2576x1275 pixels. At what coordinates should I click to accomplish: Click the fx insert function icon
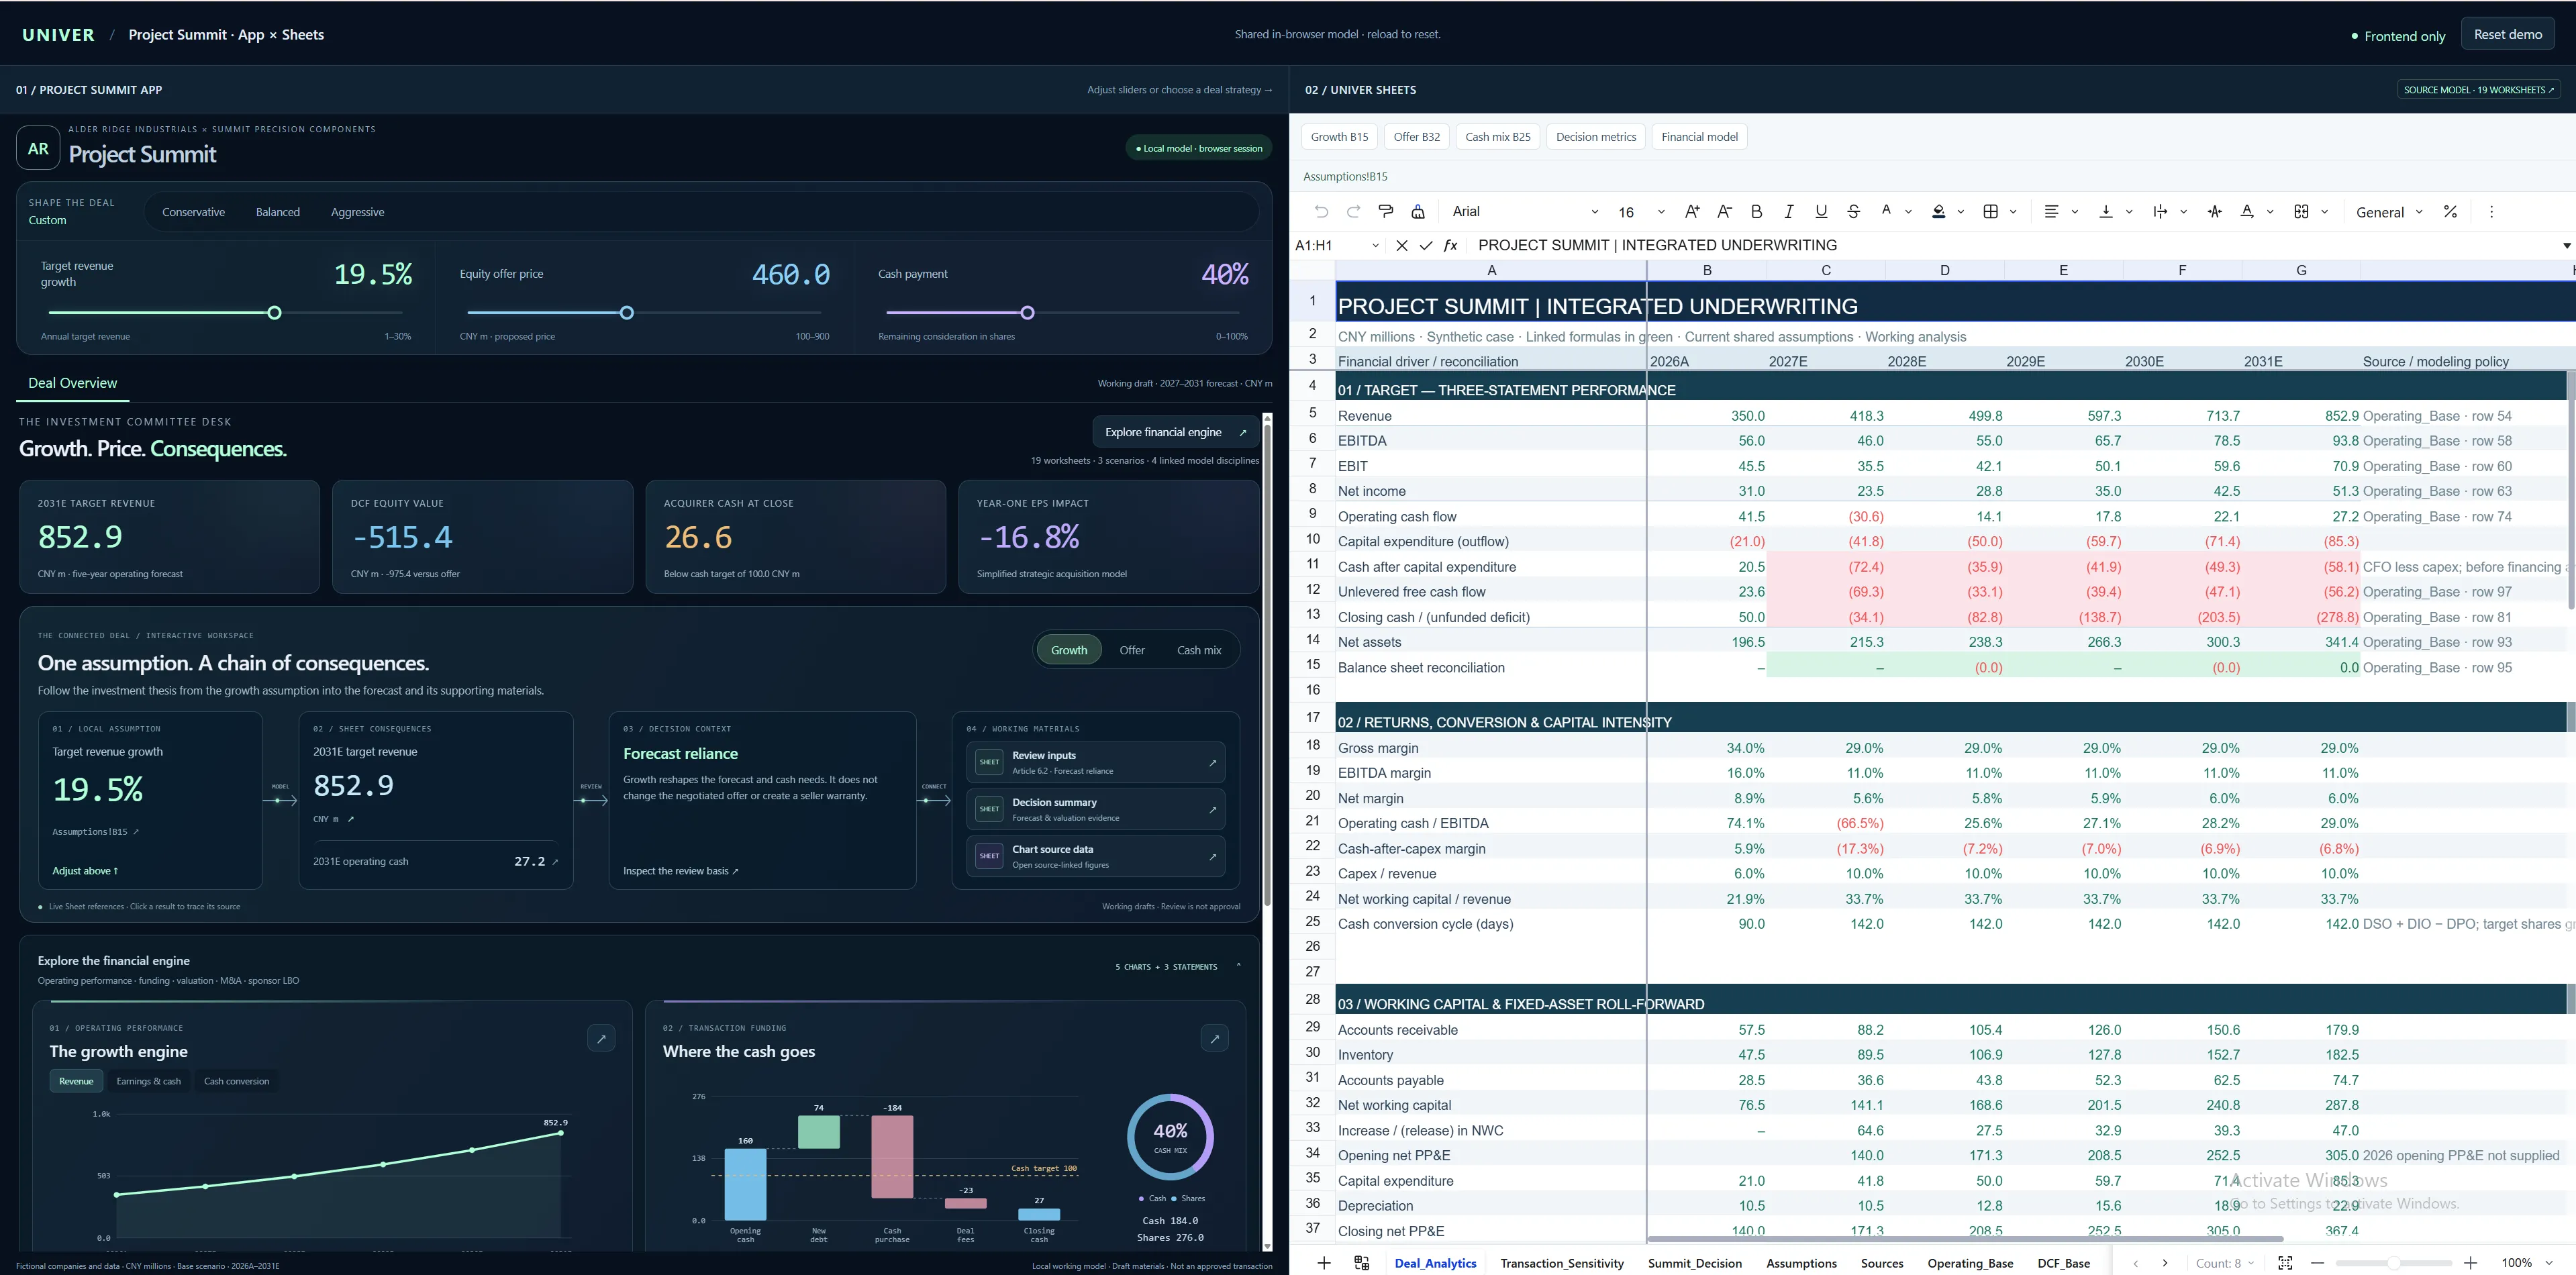coord(1451,245)
